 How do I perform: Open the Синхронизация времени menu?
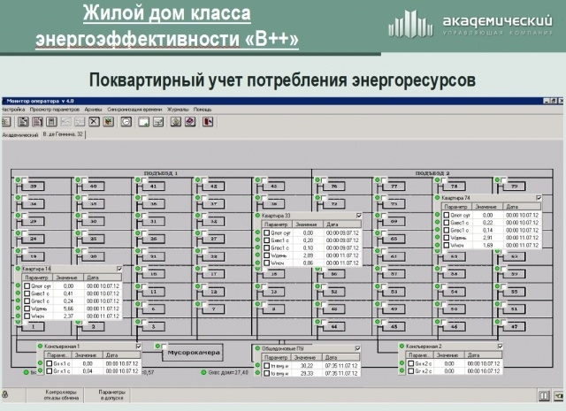tap(134, 110)
